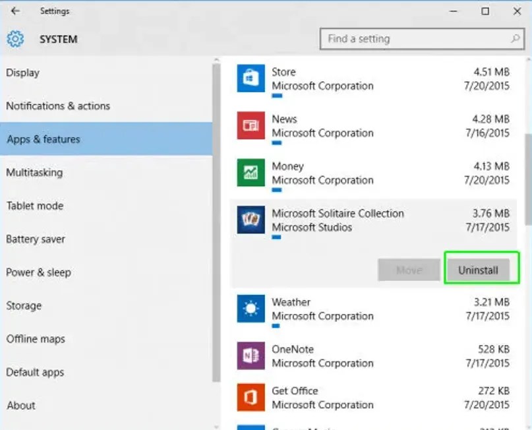Click the 4.51 MB size of Store
Viewport: 532px width, 430px height.
tap(492, 72)
